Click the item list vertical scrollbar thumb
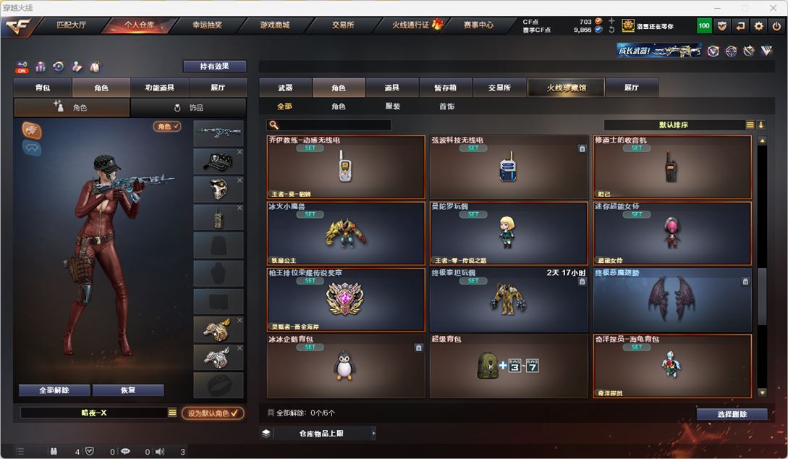This screenshot has height=459, width=788. [x=762, y=297]
